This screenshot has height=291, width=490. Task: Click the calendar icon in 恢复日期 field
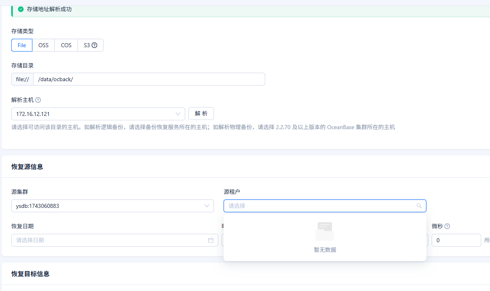pos(211,240)
